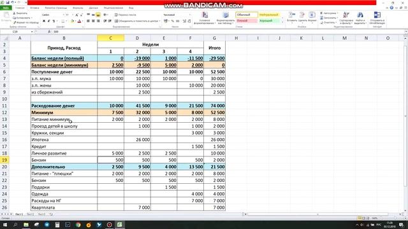Viewport: 408px width, 229px height.
Task: Toggle bold formatting in the Font group
Action: [44, 21]
